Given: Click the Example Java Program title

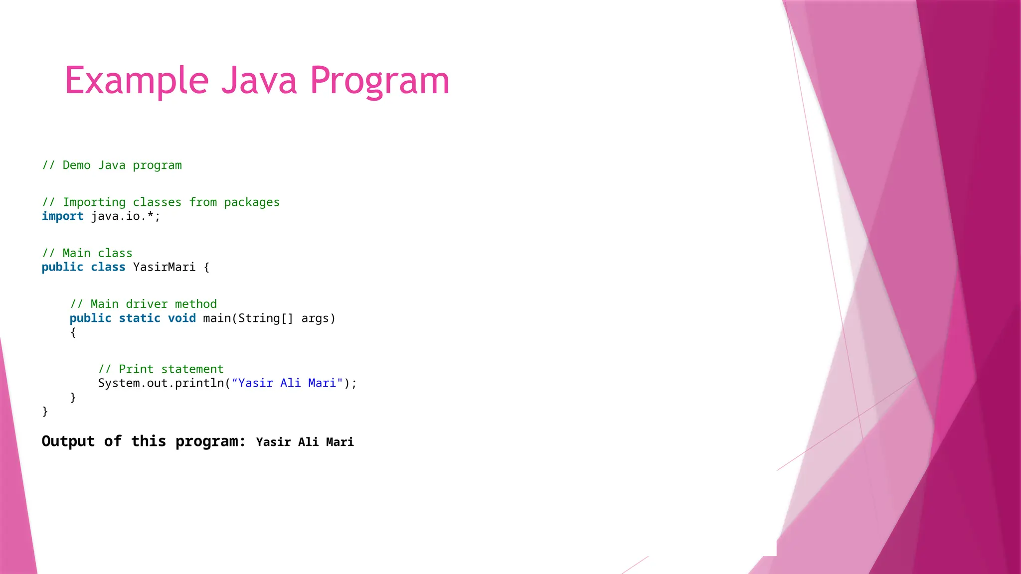Looking at the screenshot, I should click(257, 80).
